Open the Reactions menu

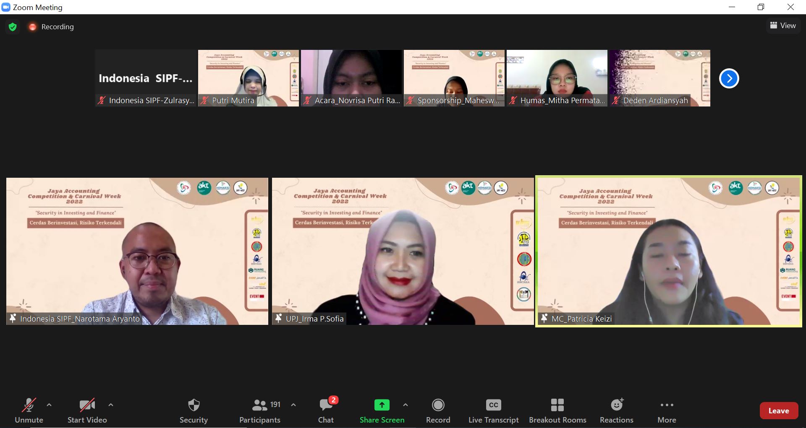coord(616,410)
